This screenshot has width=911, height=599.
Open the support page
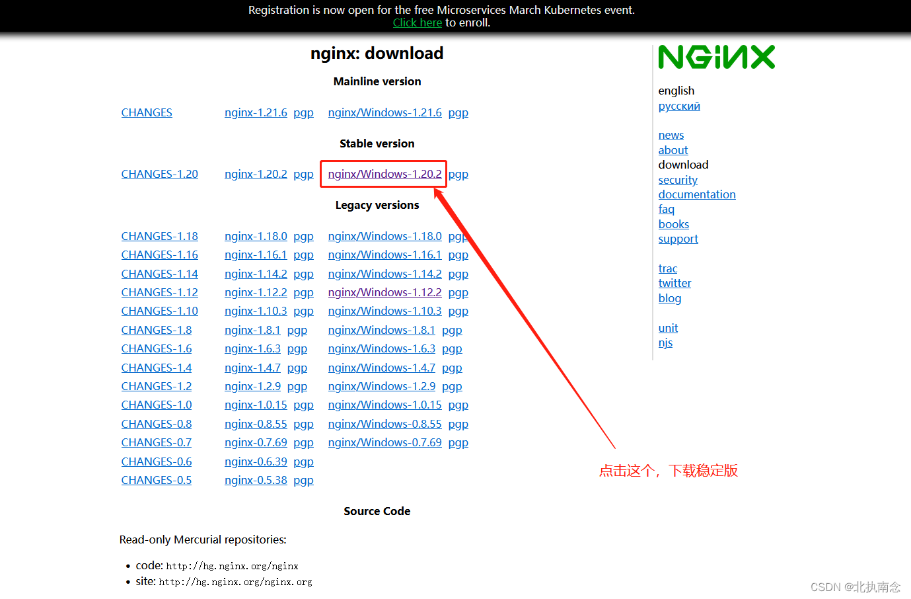[678, 239]
